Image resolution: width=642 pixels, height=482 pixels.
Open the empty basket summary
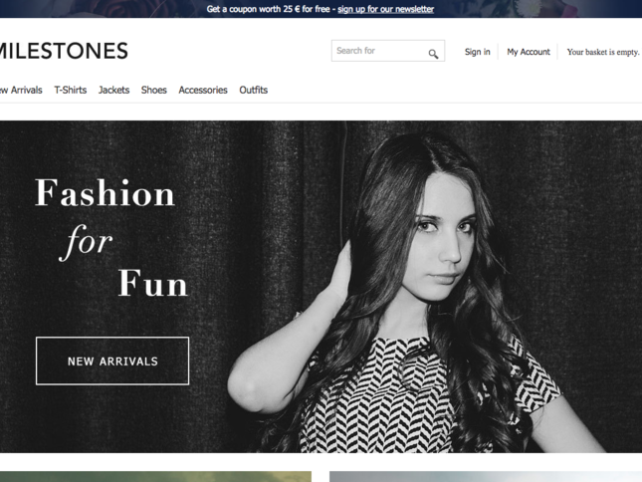click(602, 52)
